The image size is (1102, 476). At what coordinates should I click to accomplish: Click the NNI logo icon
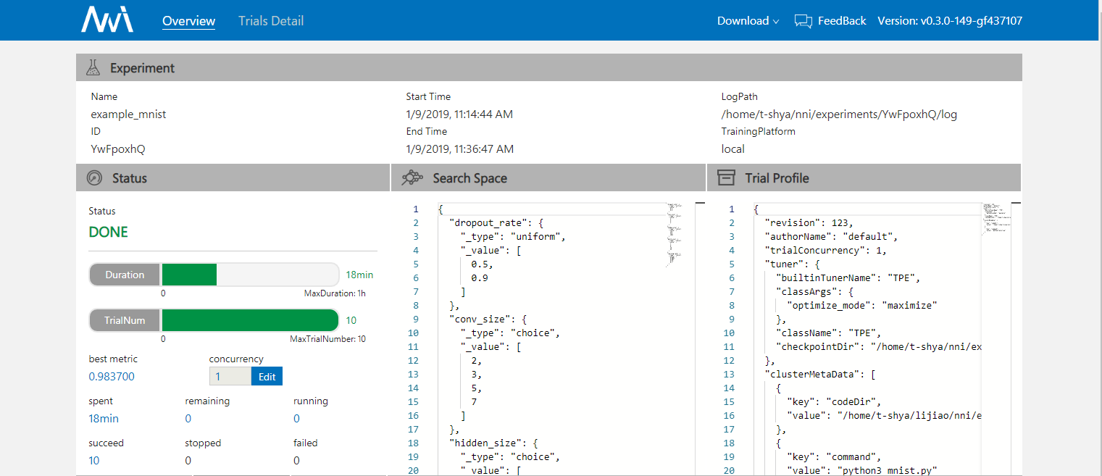click(x=107, y=20)
